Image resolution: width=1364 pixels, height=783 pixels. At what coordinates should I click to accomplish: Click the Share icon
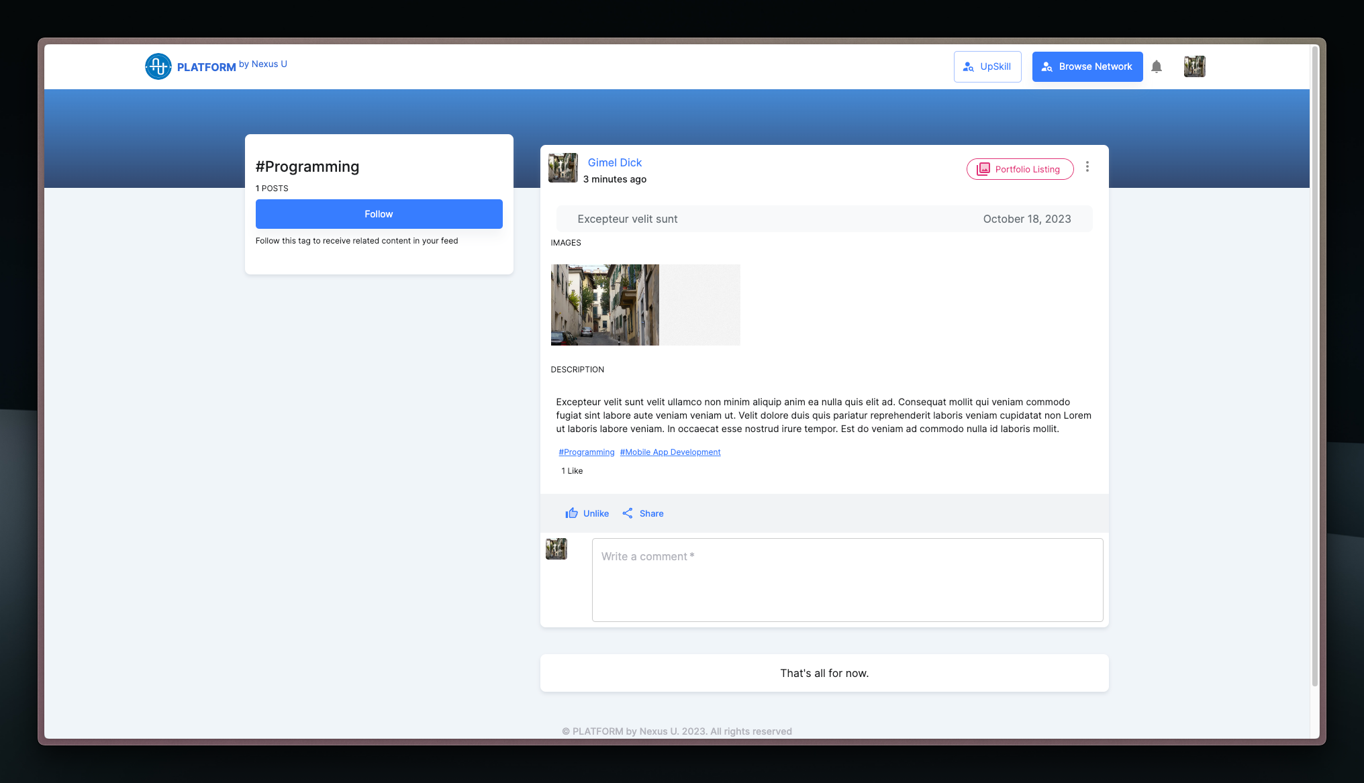pyautogui.click(x=628, y=513)
